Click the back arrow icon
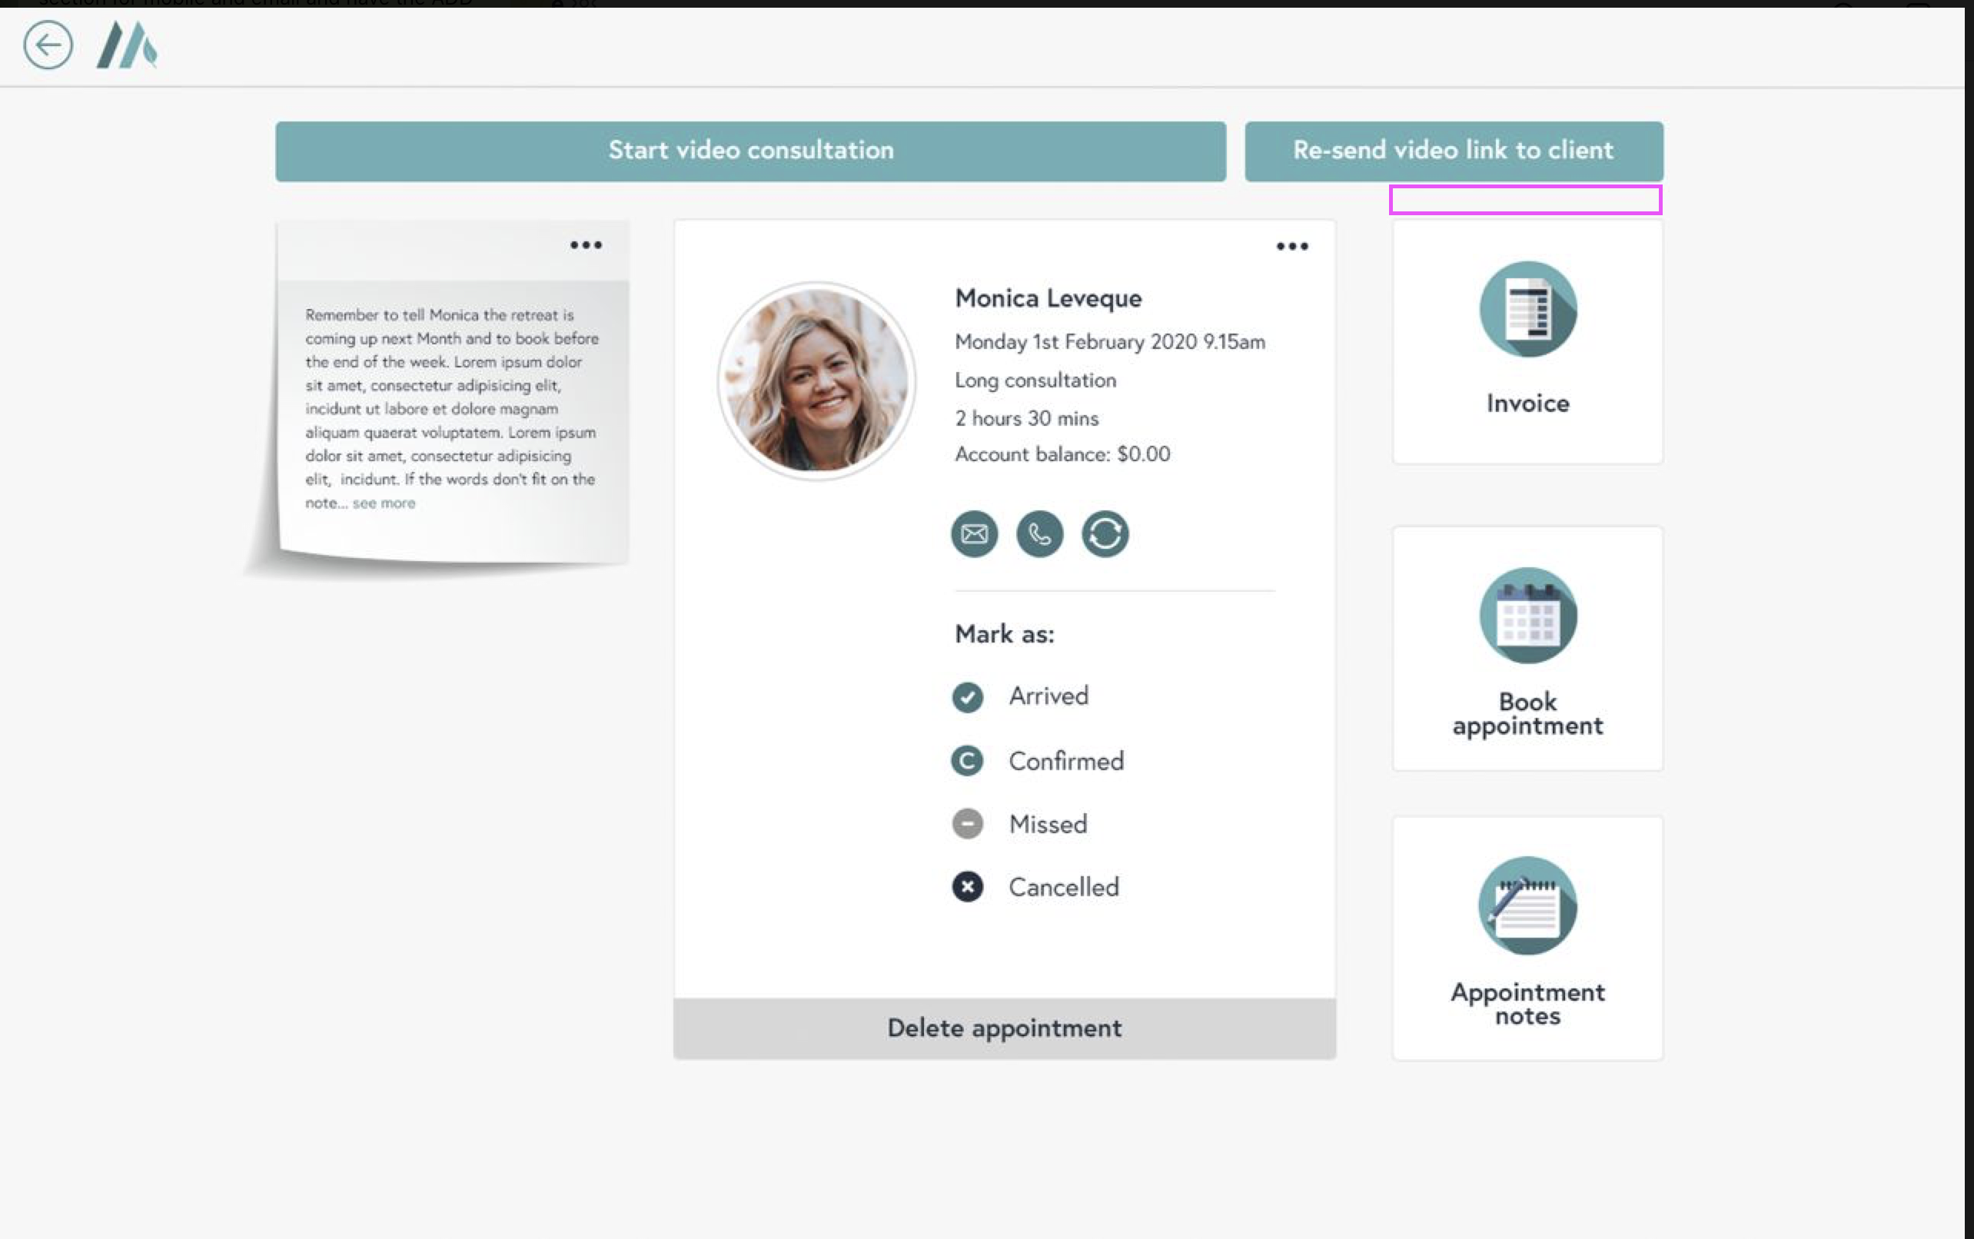 coord(48,45)
